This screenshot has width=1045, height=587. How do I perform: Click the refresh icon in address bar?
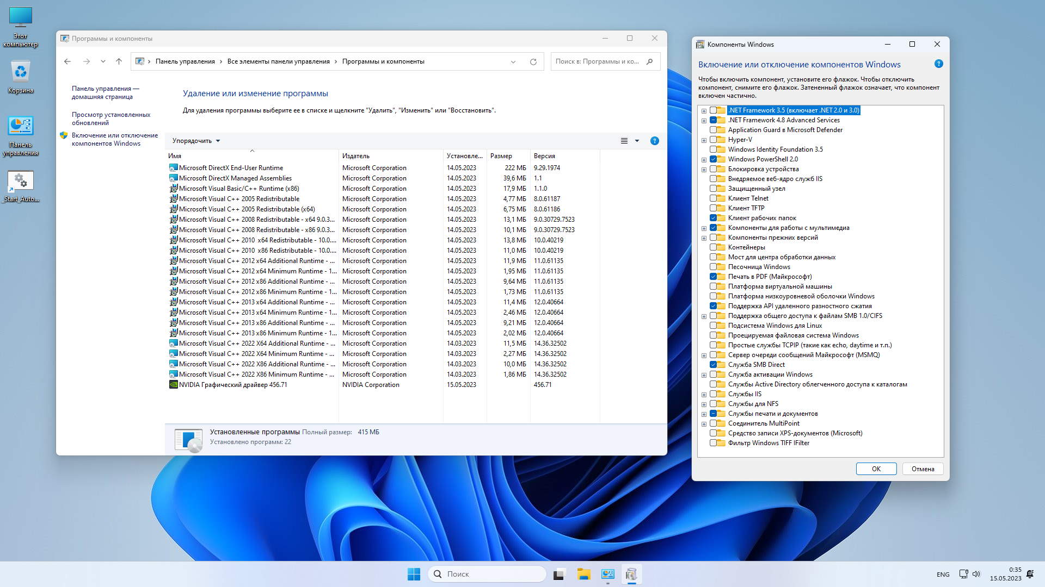pos(533,62)
